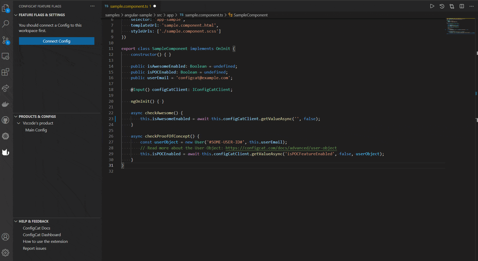Open the Kubernetes view in the activity bar
This screenshot has height=261, width=478.
click(x=6, y=136)
